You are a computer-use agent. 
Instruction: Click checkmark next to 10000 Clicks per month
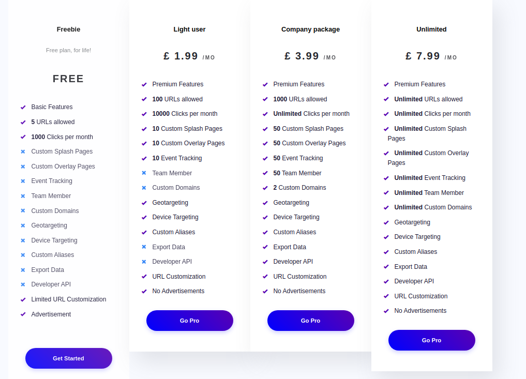pyautogui.click(x=144, y=114)
